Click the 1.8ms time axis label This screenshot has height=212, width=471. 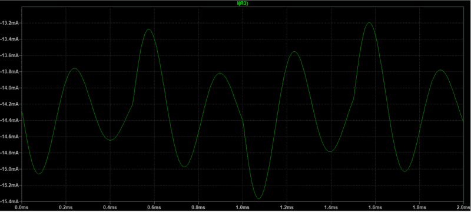pos(419,208)
